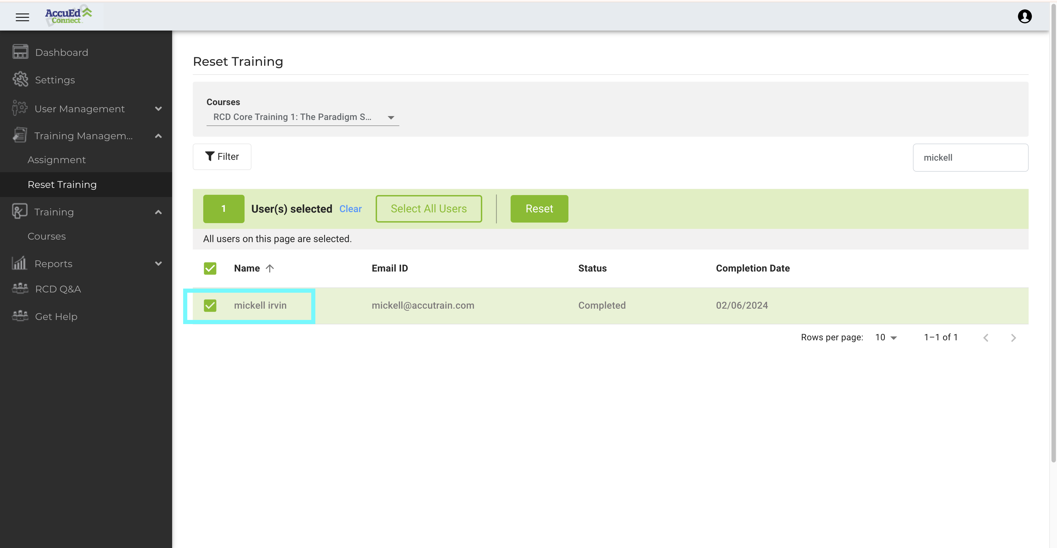Click the Dashboard sidebar icon

[20, 52]
